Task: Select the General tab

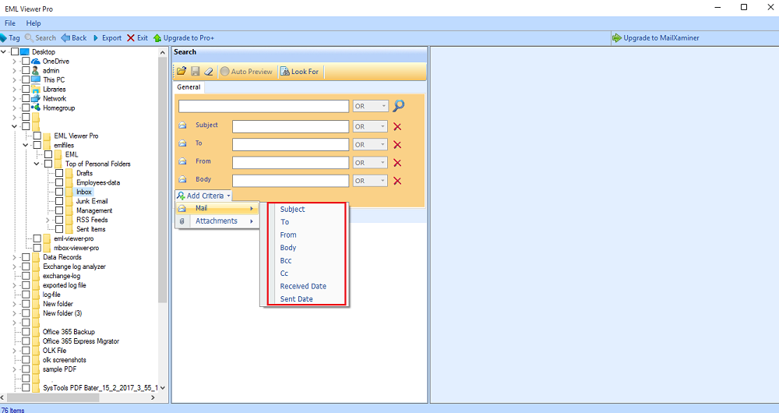Action: [189, 87]
